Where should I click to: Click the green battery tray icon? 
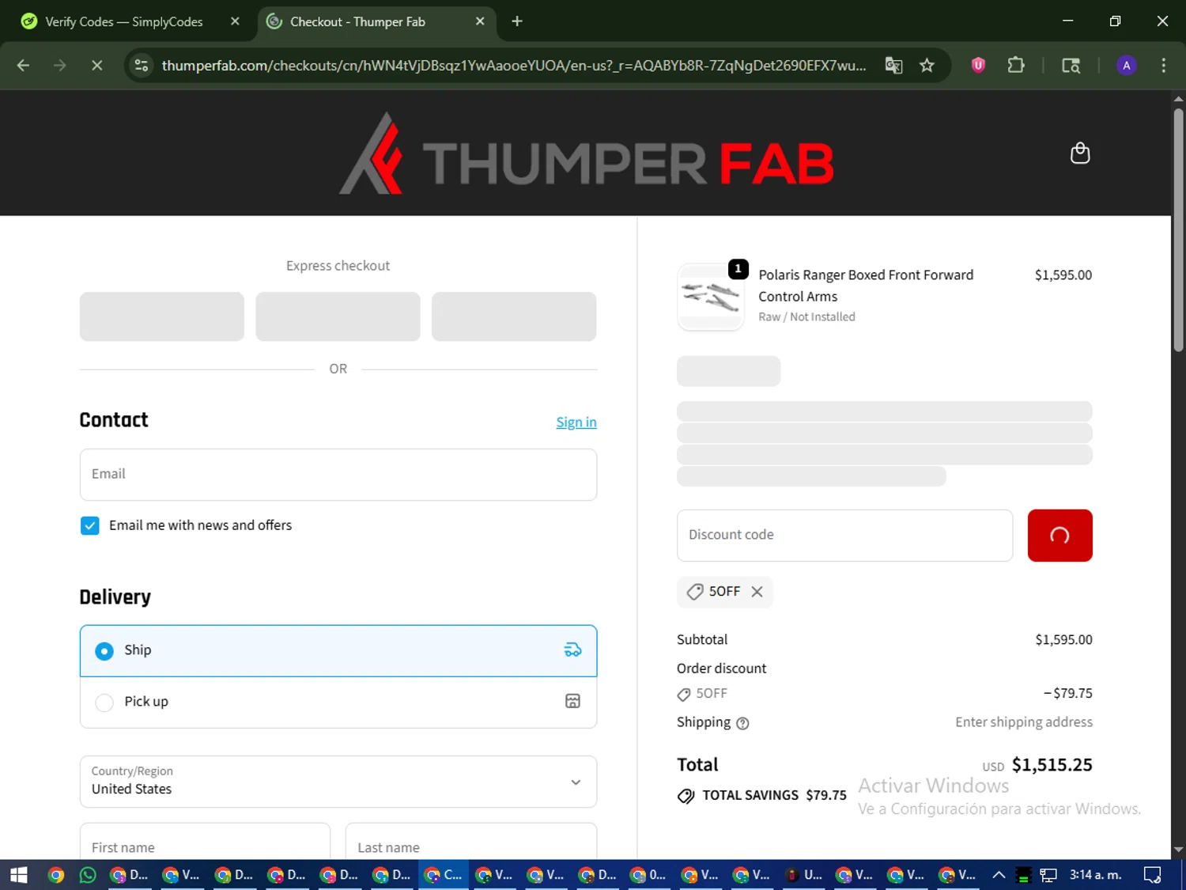(1024, 875)
